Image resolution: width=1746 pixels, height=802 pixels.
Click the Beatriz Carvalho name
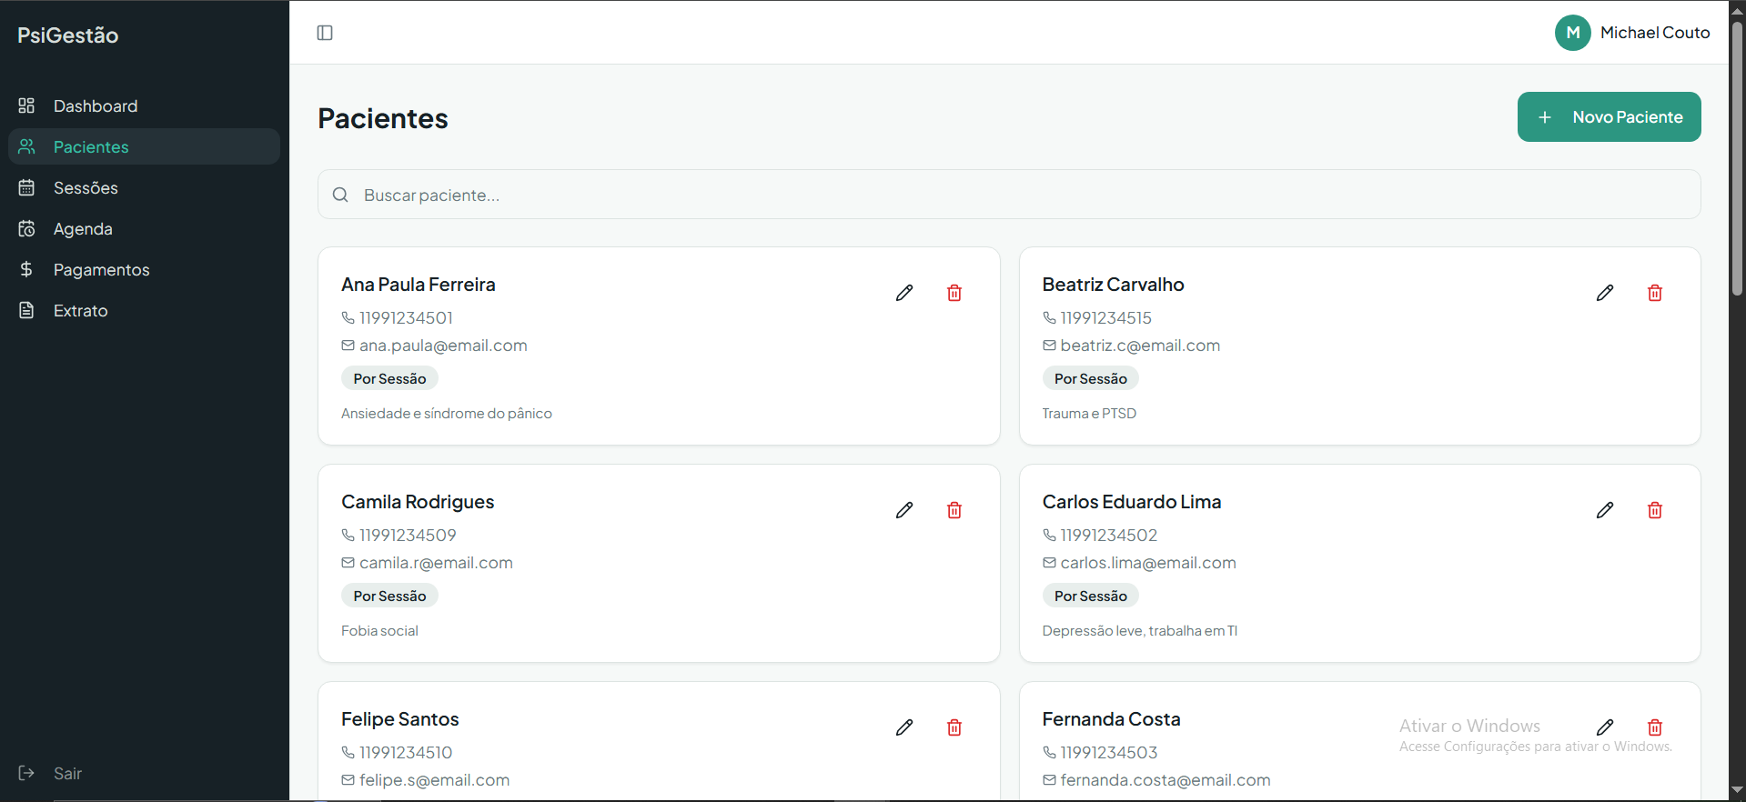(x=1113, y=285)
